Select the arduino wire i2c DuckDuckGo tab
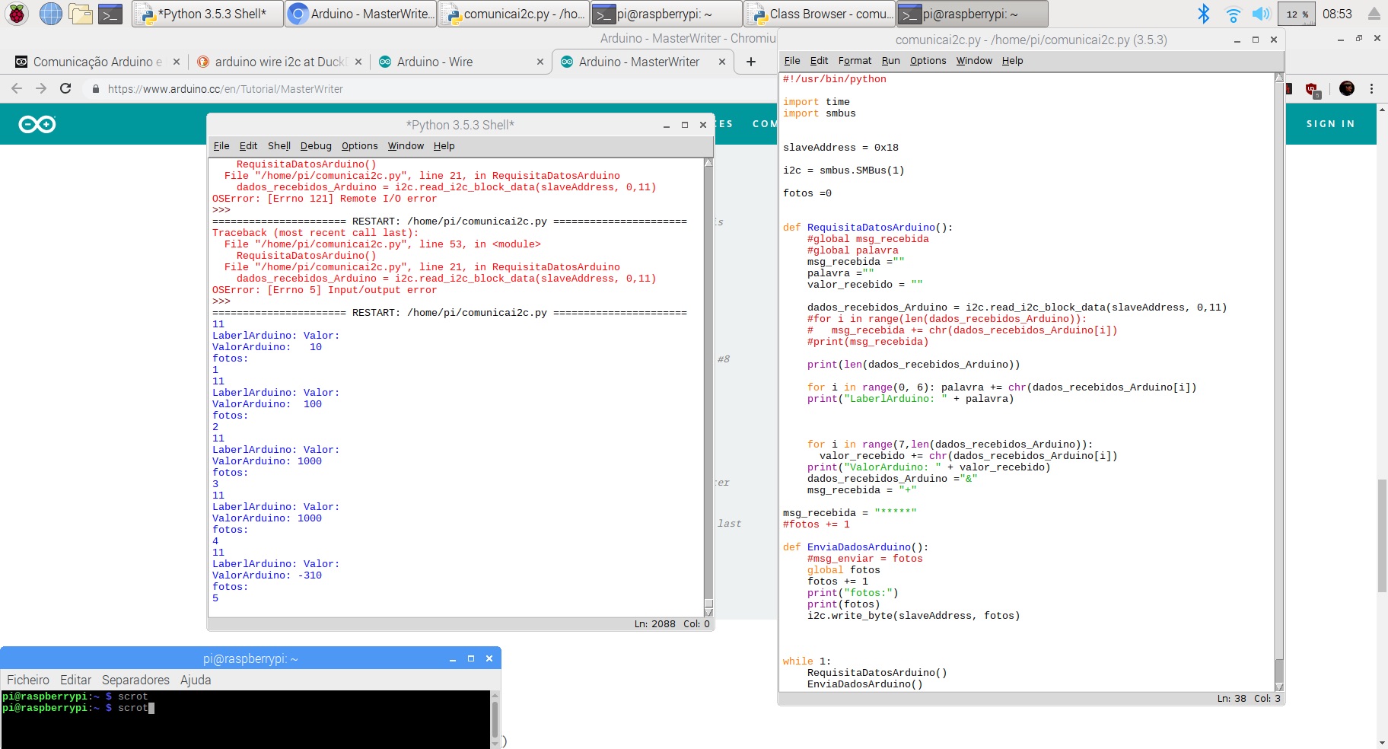This screenshot has width=1388, height=749. click(279, 62)
